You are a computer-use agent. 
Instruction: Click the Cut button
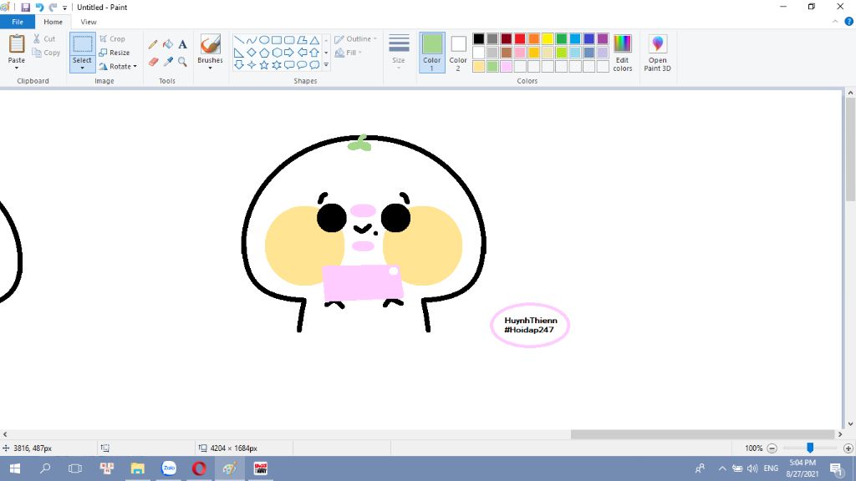(44, 39)
